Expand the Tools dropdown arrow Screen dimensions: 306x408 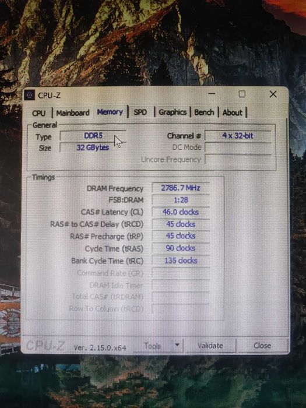(x=177, y=345)
